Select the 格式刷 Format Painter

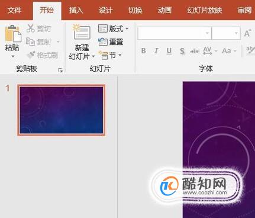click(43, 55)
